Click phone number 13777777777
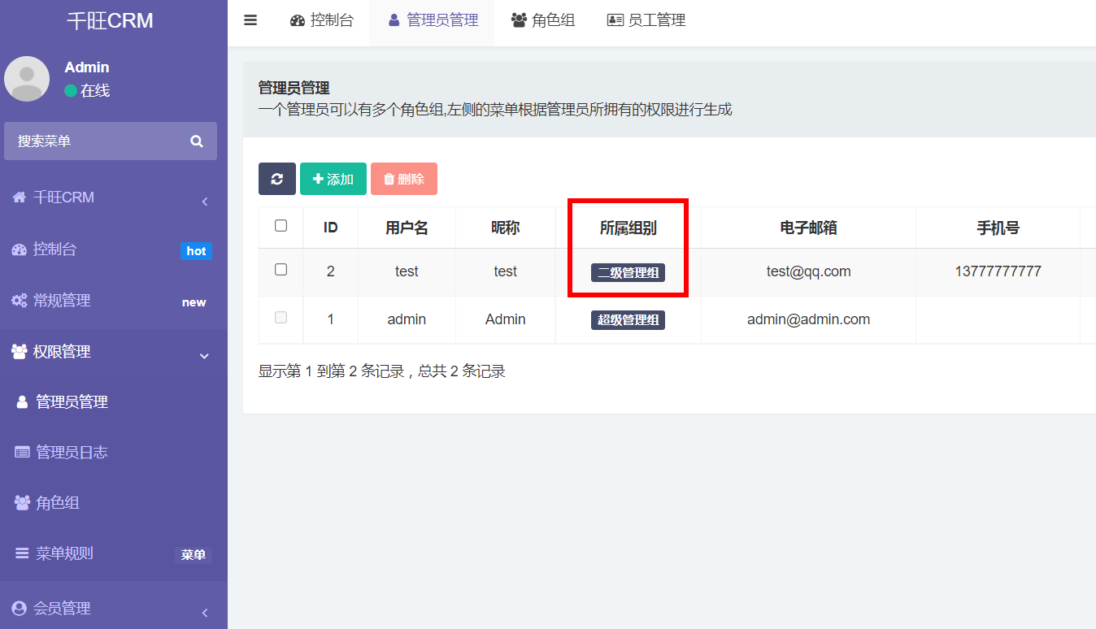 click(998, 271)
